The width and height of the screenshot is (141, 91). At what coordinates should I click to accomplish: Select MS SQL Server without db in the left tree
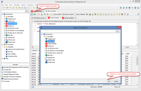(15, 33)
